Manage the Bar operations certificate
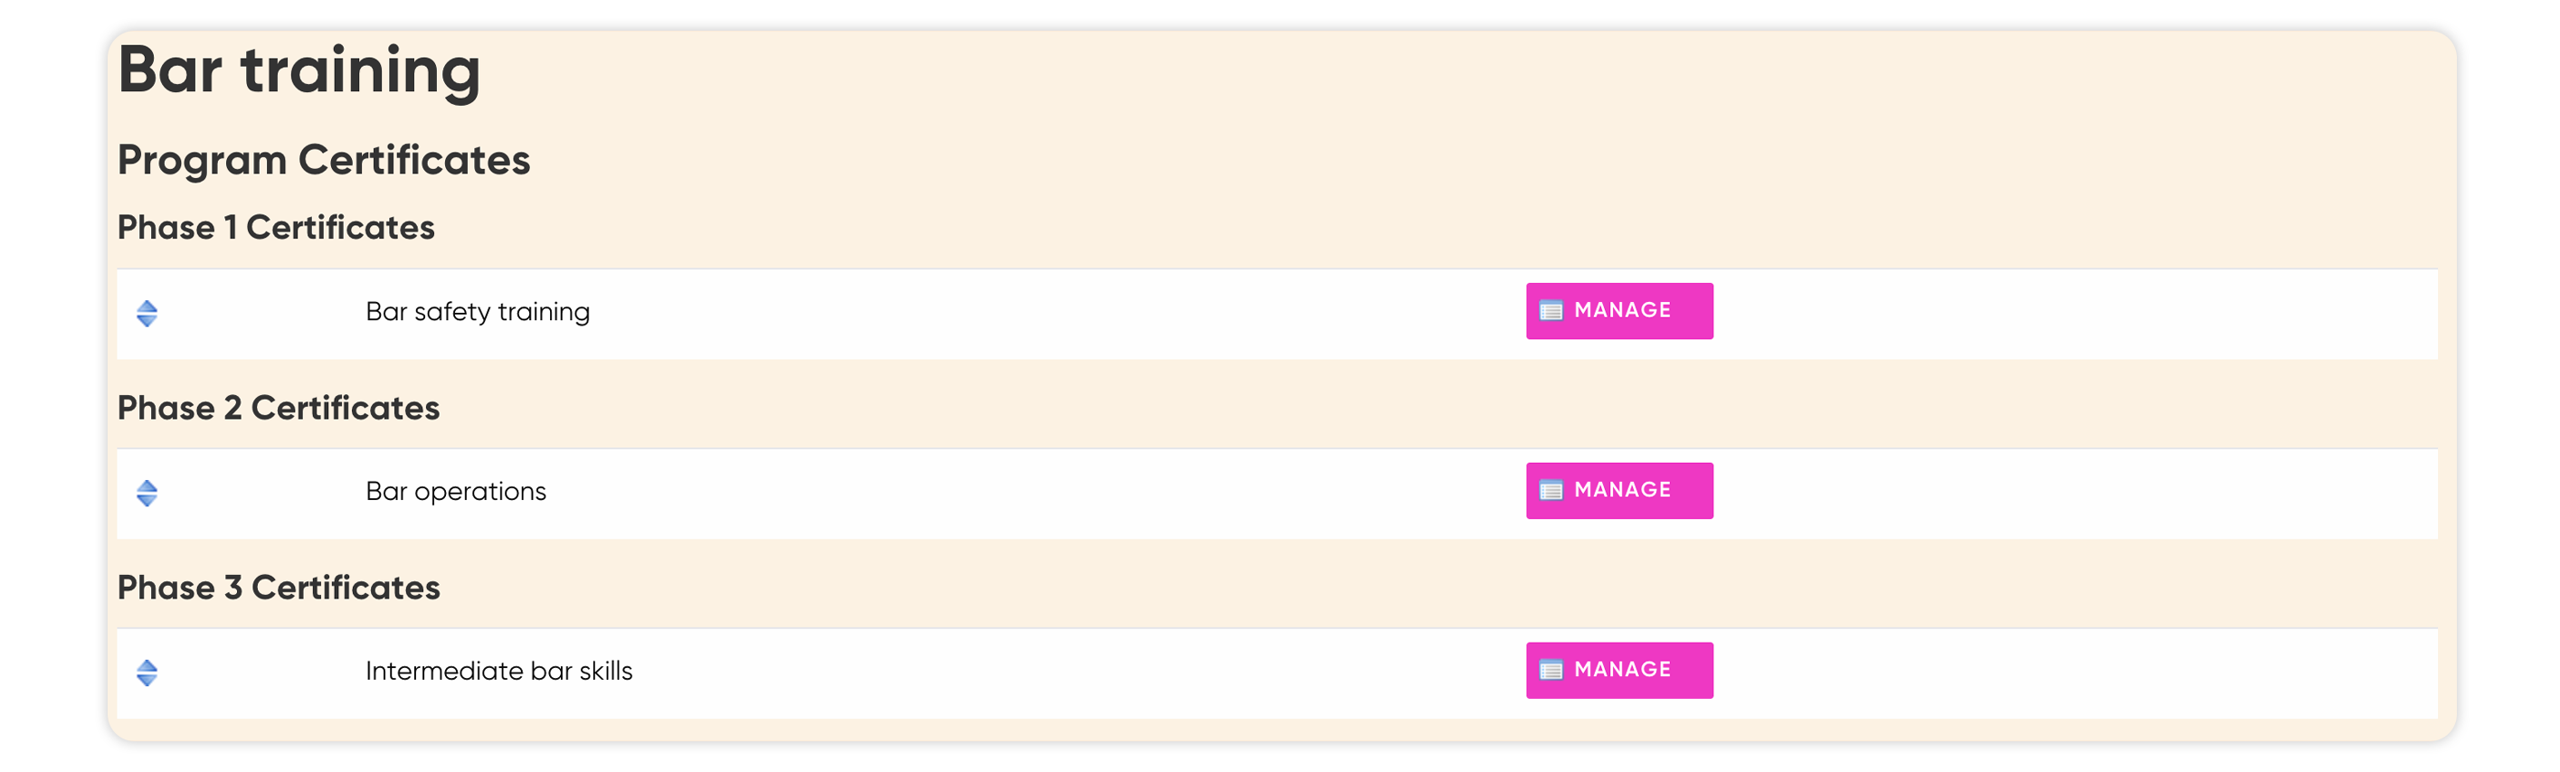This screenshot has width=2560, height=772. pyautogui.click(x=1619, y=491)
